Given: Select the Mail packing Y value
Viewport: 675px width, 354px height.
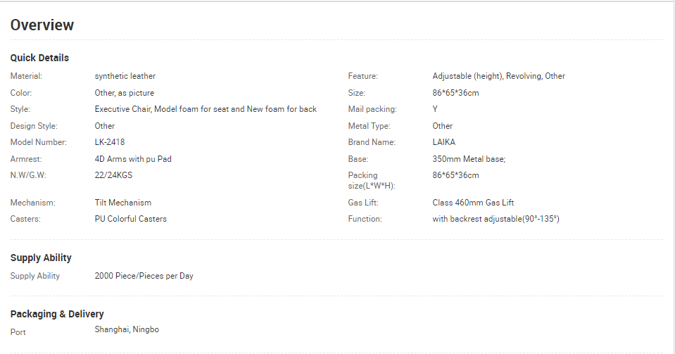Looking at the screenshot, I should (435, 109).
